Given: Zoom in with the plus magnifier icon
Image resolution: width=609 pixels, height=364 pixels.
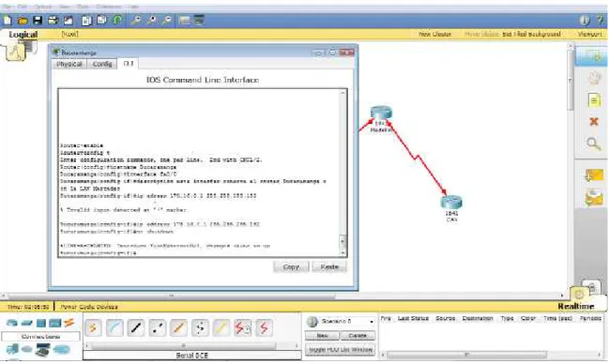Looking at the screenshot, I should (x=136, y=21).
